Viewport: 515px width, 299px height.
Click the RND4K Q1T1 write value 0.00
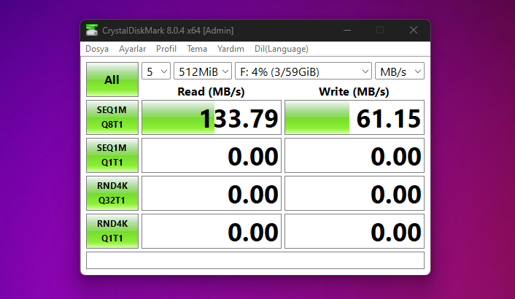pos(355,231)
